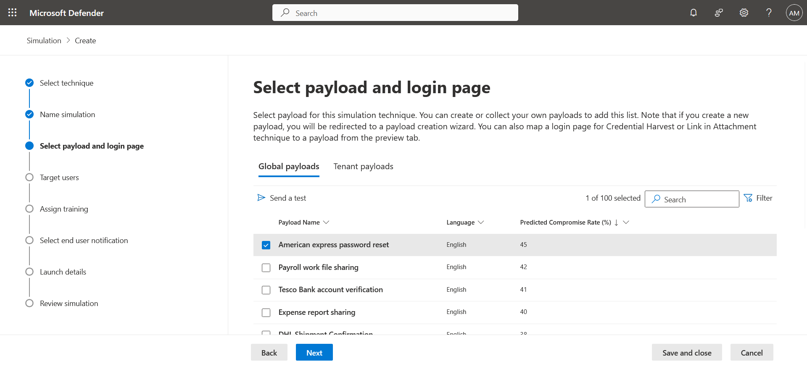The height and width of the screenshot is (369, 807).
Task: Click the Back button
Action: pos(269,353)
